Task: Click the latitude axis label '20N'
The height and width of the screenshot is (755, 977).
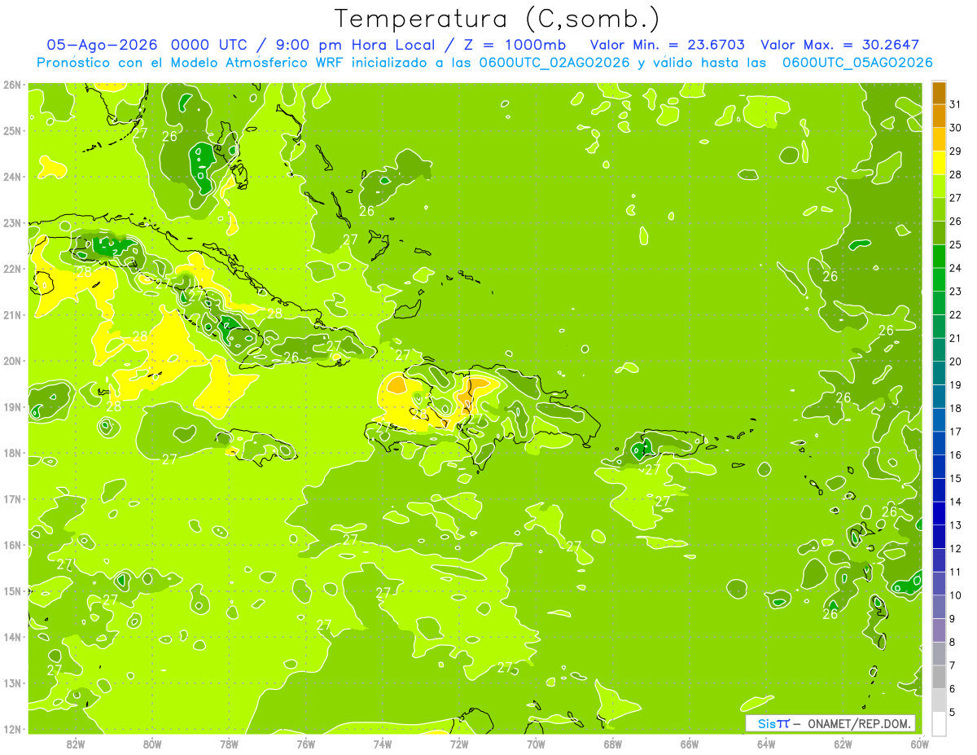Action: point(12,361)
